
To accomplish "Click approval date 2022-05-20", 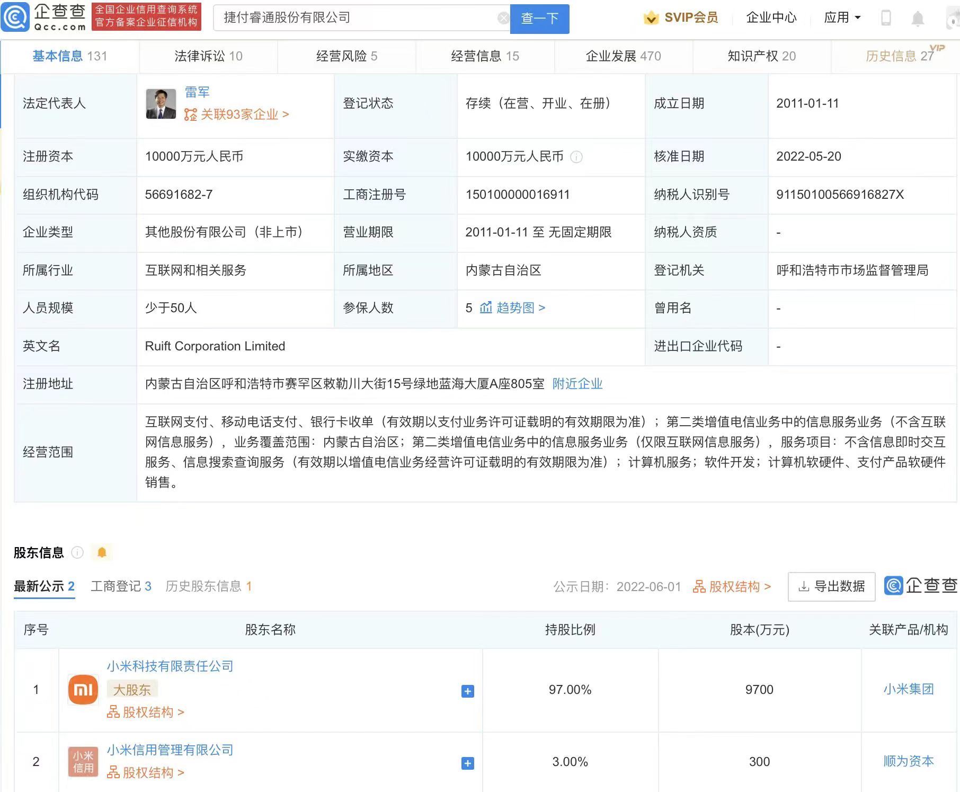I will 808,156.
